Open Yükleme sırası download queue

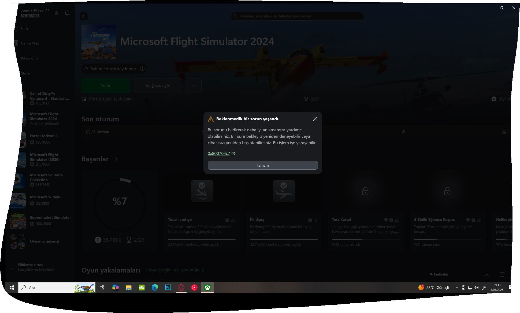point(36,267)
